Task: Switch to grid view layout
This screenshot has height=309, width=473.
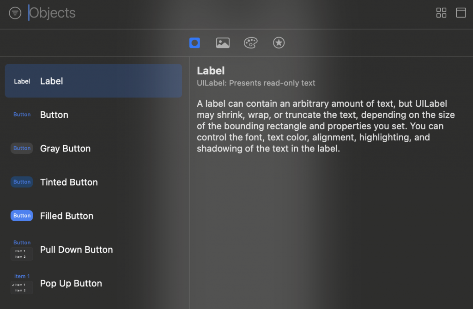Action: point(441,13)
